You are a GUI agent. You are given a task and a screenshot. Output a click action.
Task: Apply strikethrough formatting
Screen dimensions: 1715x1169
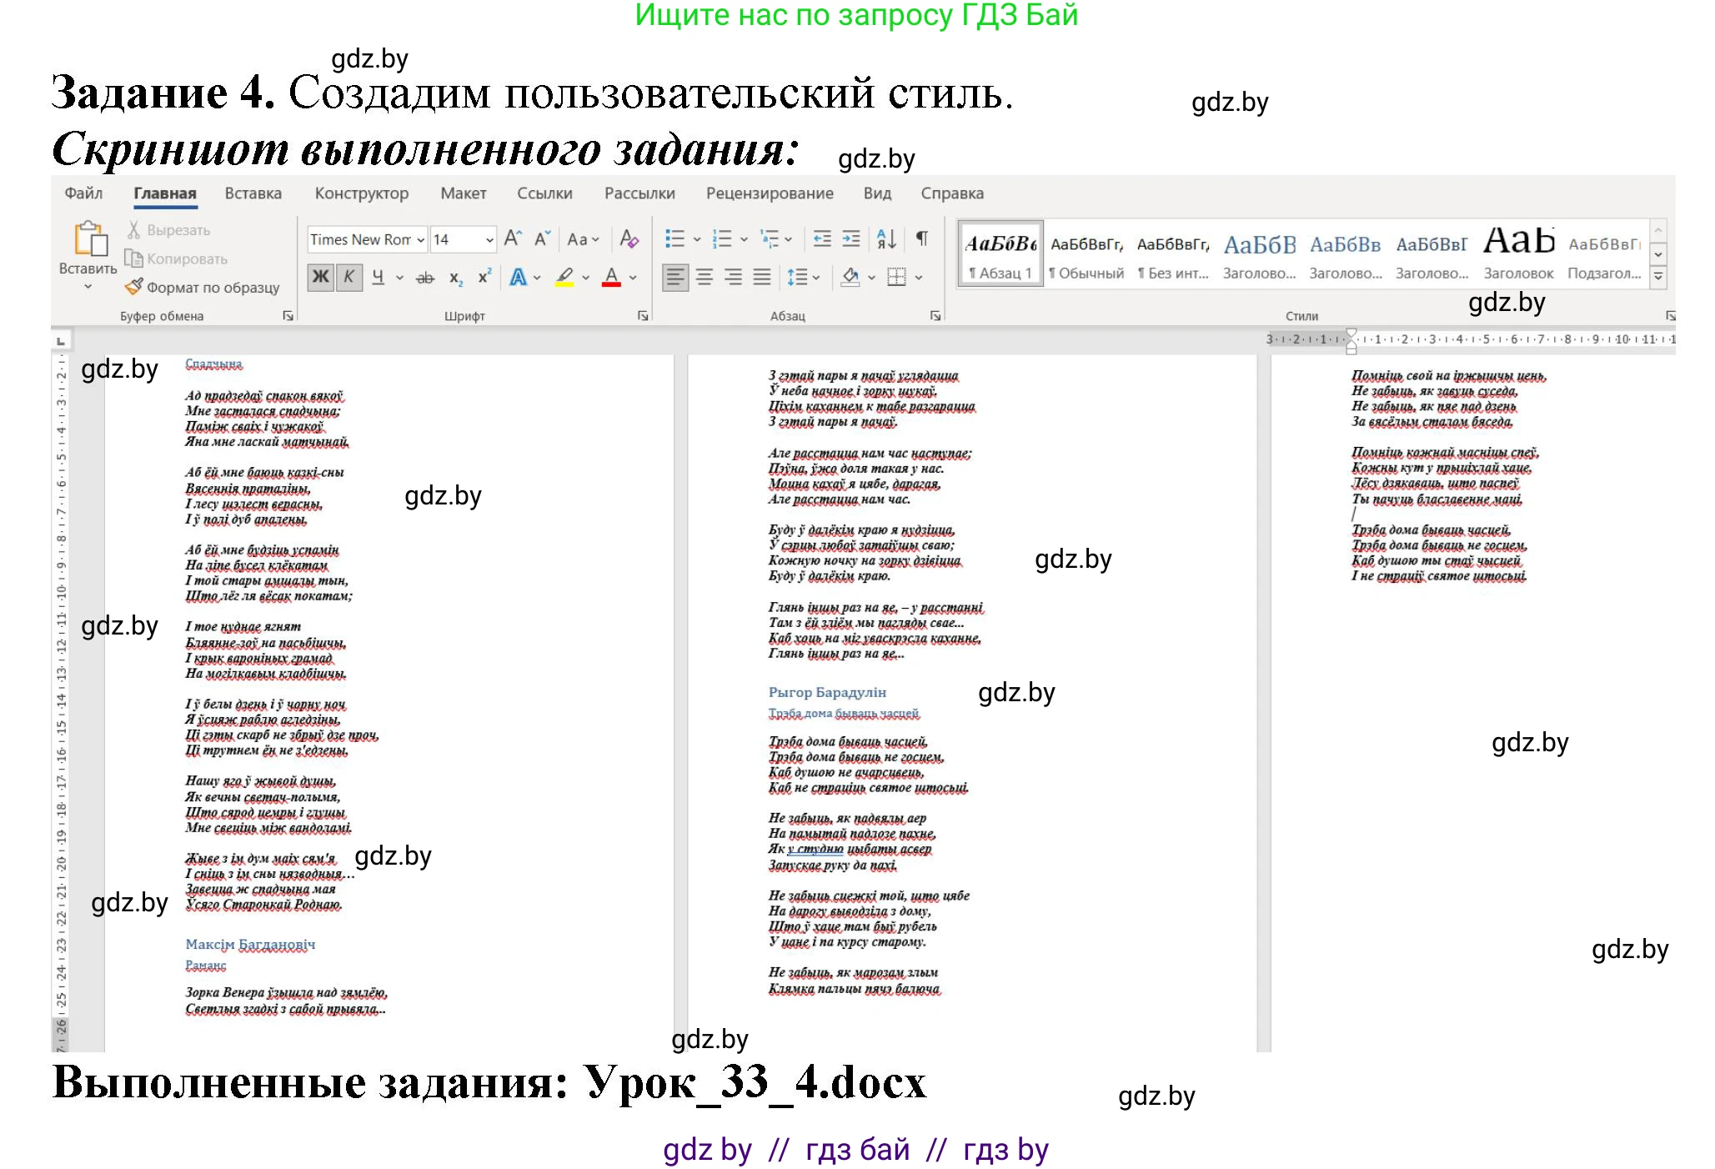(424, 279)
